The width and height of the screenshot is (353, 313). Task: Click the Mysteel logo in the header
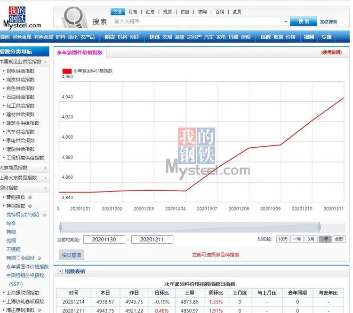22,17
